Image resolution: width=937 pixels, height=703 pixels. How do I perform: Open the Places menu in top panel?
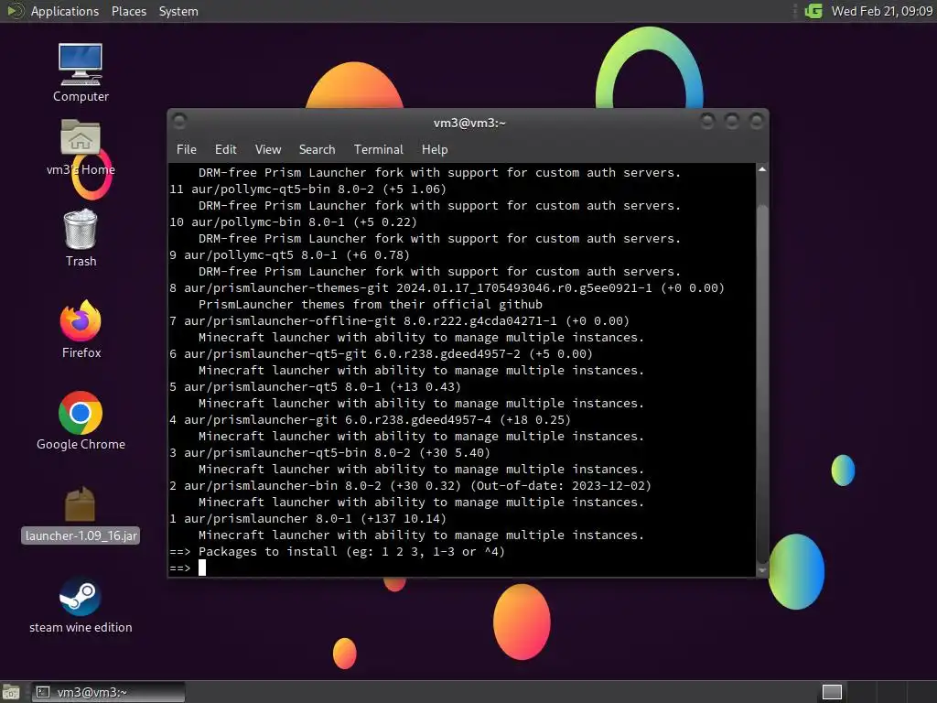tap(128, 11)
